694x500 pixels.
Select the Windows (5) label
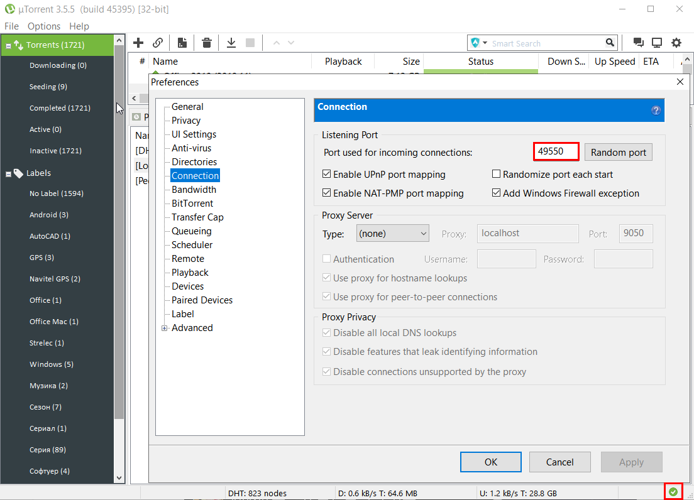click(x=52, y=364)
